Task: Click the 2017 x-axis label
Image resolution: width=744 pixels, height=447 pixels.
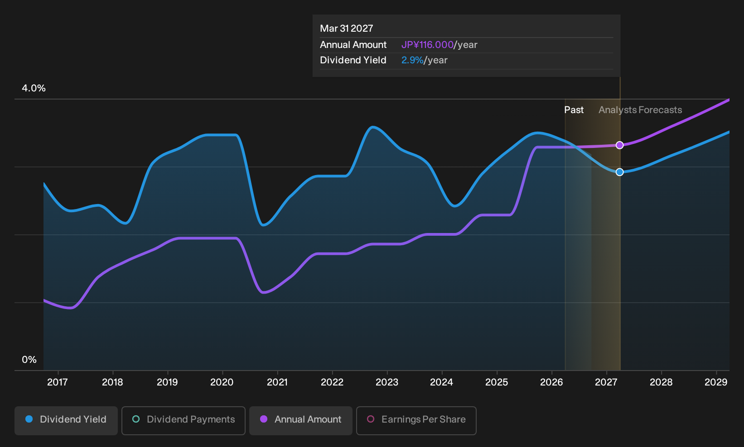Action: click(58, 382)
